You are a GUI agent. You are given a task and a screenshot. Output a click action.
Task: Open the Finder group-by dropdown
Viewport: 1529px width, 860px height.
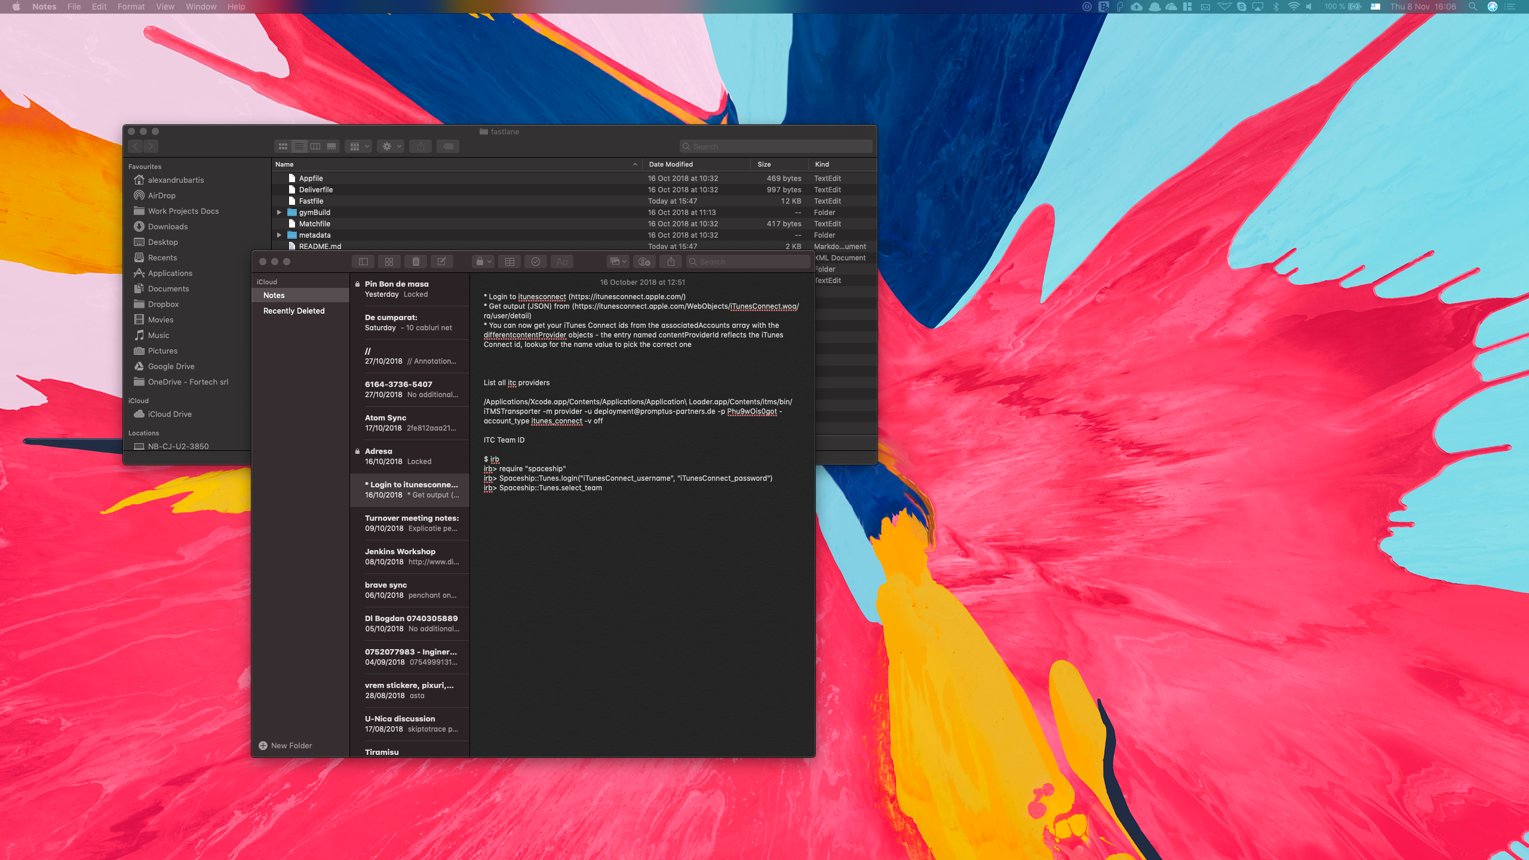359,146
